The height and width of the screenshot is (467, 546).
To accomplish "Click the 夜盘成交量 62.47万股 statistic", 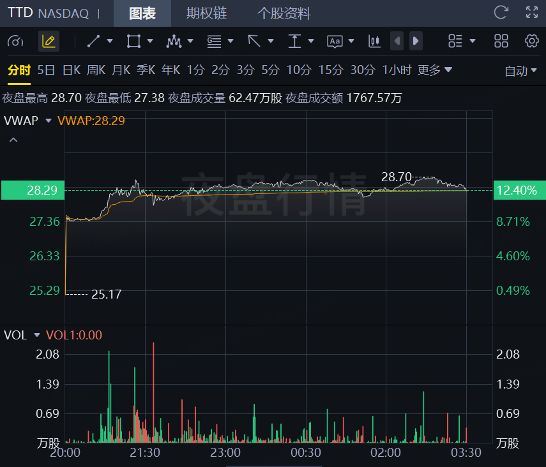I will point(225,98).
